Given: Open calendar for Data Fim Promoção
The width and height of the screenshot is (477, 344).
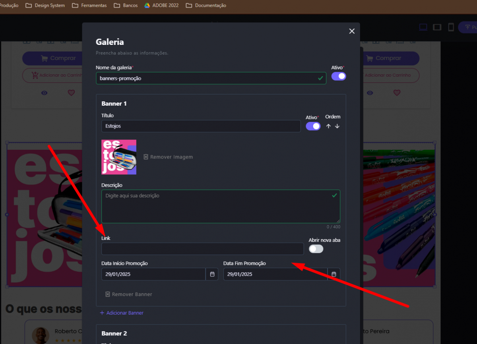Looking at the screenshot, I should click(x=334, y=274).
